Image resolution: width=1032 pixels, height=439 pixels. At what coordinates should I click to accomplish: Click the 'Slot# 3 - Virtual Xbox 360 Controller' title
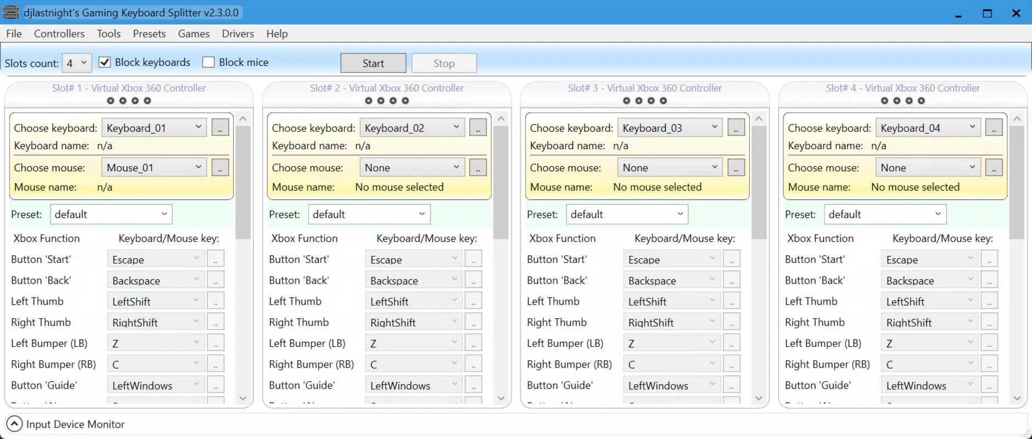(x=645, y=88)
